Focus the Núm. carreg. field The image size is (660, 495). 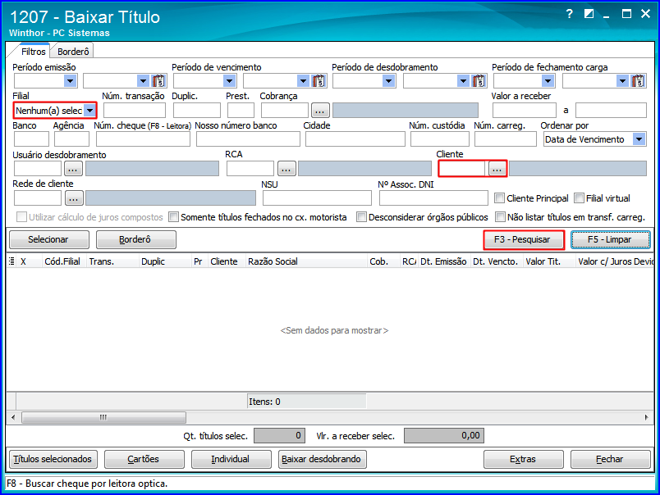pyautogui.click(x=506, y=139)
